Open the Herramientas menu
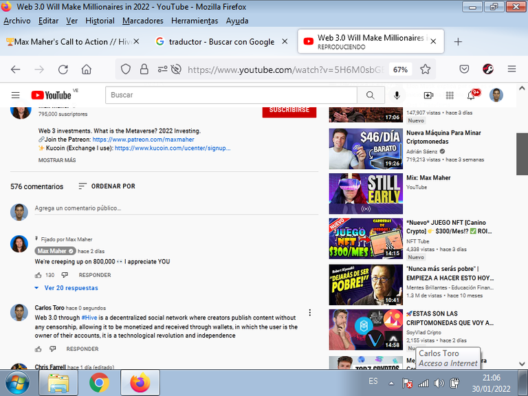The width and height of the screenshot is (528, 396). click(x=195, y=21)
